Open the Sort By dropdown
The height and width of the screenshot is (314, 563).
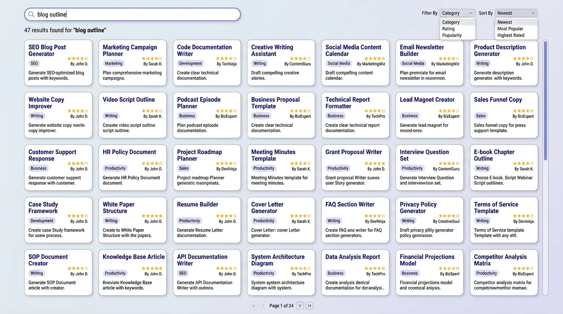pos(515,13)
